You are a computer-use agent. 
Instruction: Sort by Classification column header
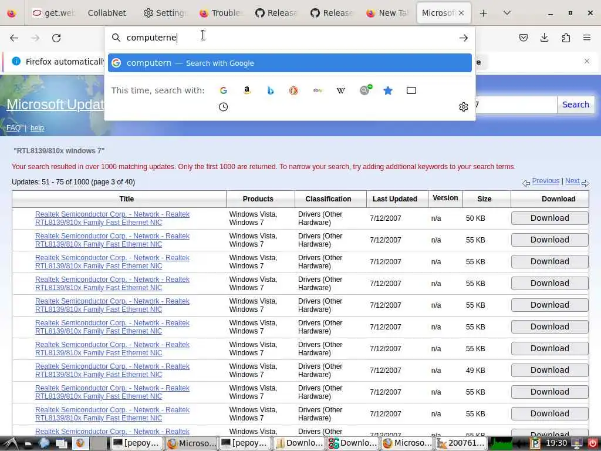(328, 199)
